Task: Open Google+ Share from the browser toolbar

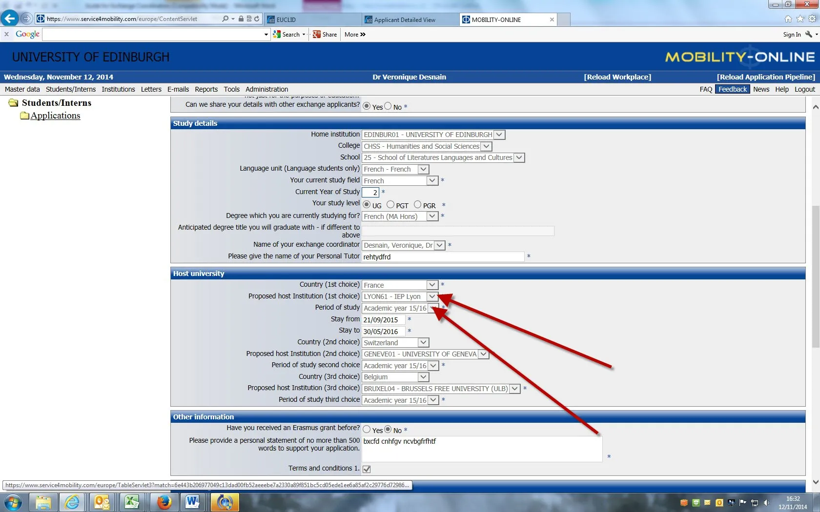Action: click(x=324, y=34)
